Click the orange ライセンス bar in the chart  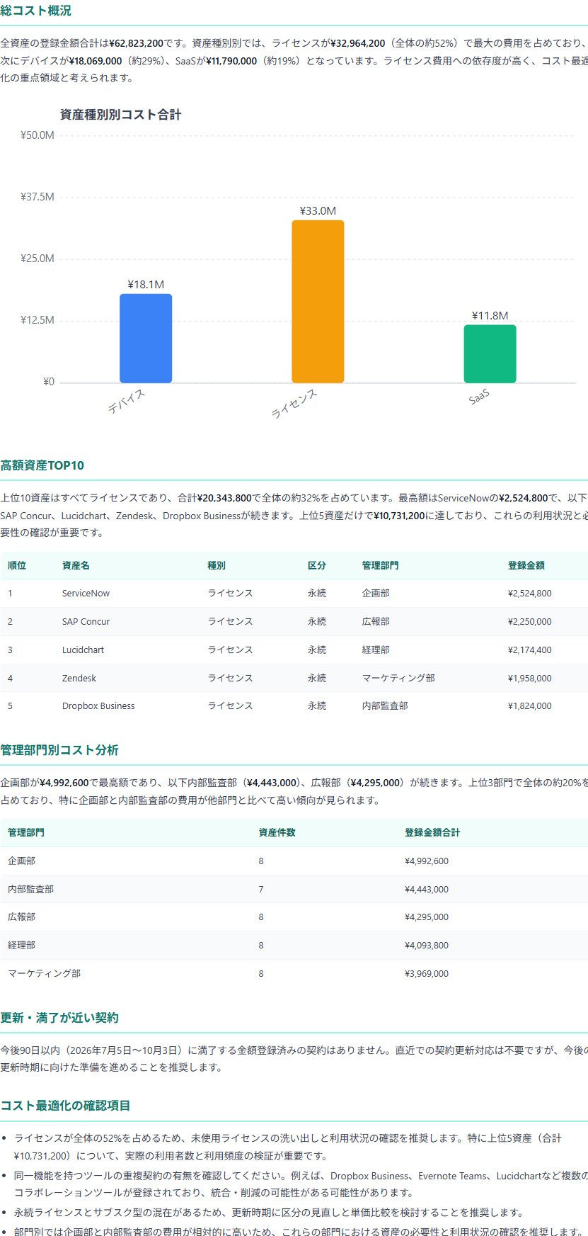[x=318, y=301]
